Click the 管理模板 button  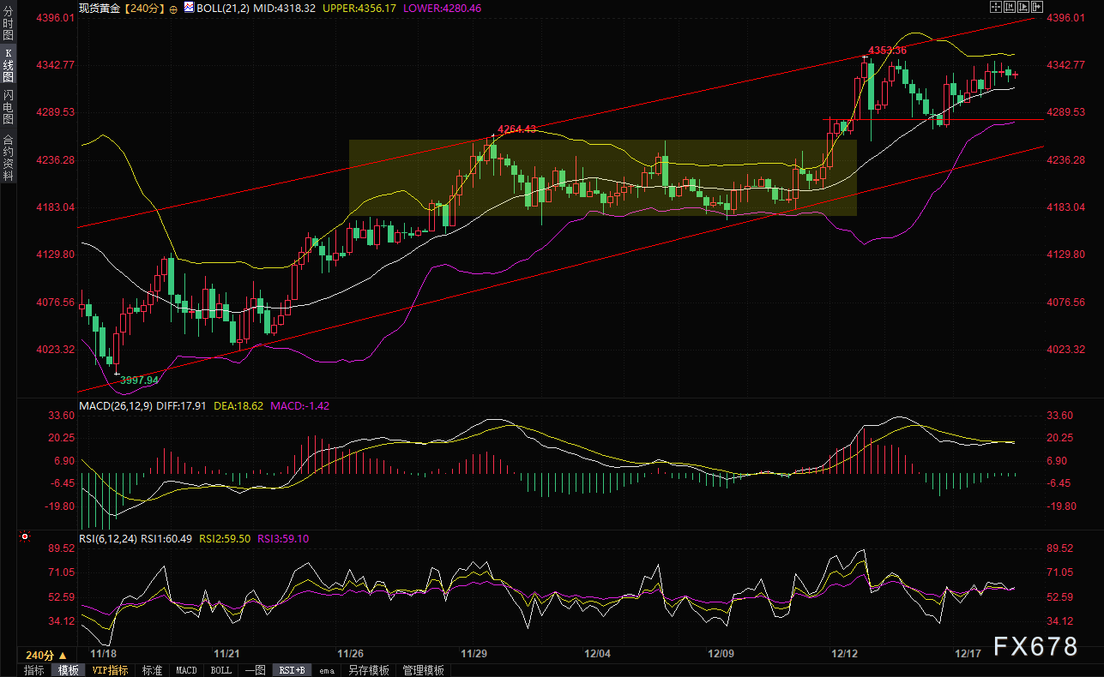423,670
